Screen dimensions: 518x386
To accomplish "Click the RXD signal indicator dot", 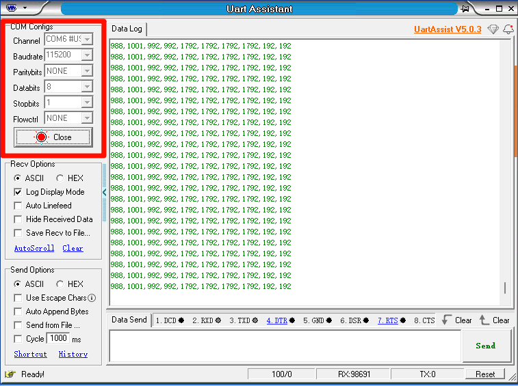I will point(218,320).
